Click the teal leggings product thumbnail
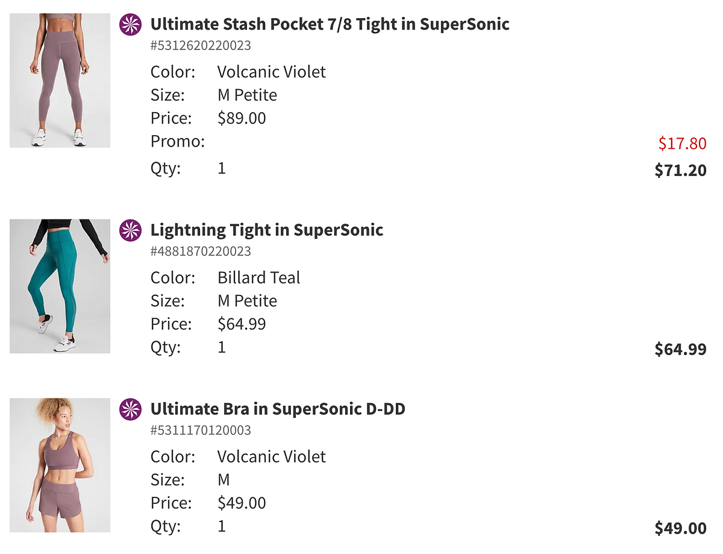This screenshot has height=554, width=723. point(60,286)
